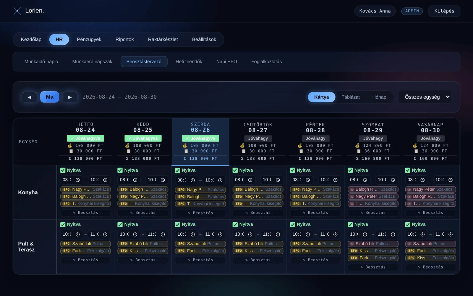Click the Lorien logo icon

pos(17,11)
